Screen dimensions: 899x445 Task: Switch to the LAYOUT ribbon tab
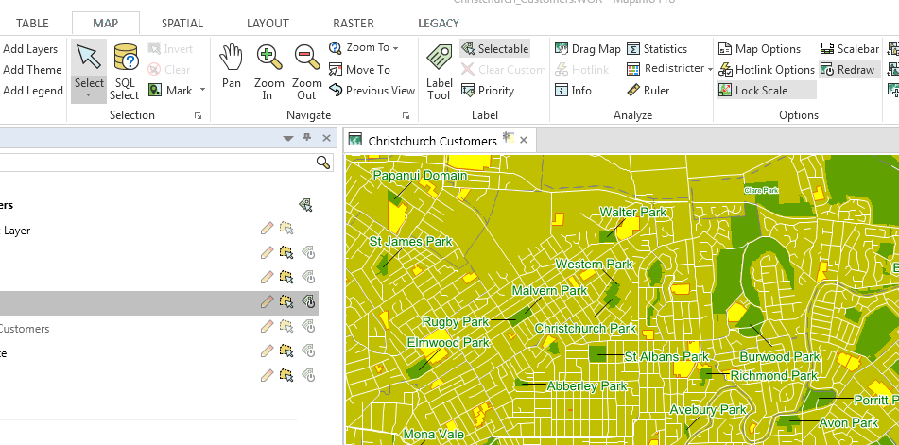coord(268,24)
